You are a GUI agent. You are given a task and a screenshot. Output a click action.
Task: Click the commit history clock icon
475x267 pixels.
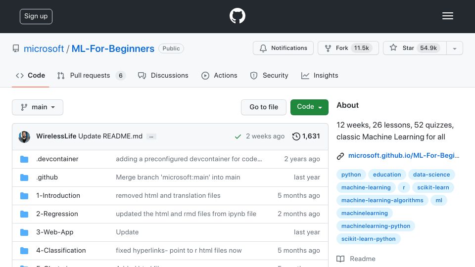coord(296,136)
